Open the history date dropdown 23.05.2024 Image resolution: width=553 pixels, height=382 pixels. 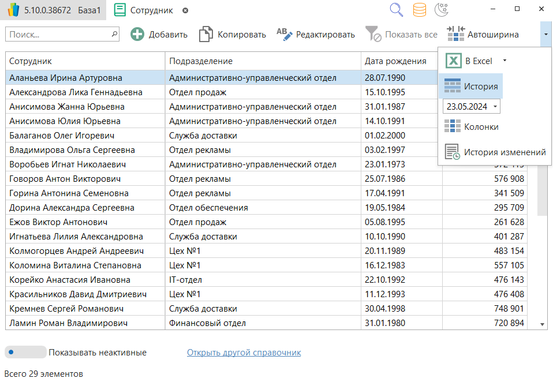[495, 107]
